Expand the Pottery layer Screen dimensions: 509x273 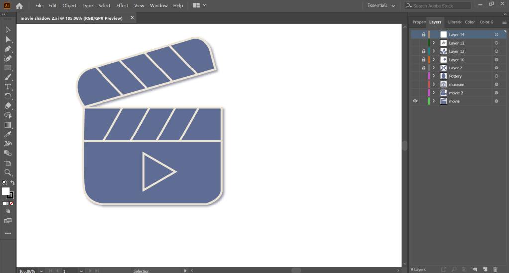tap(434, 76)
